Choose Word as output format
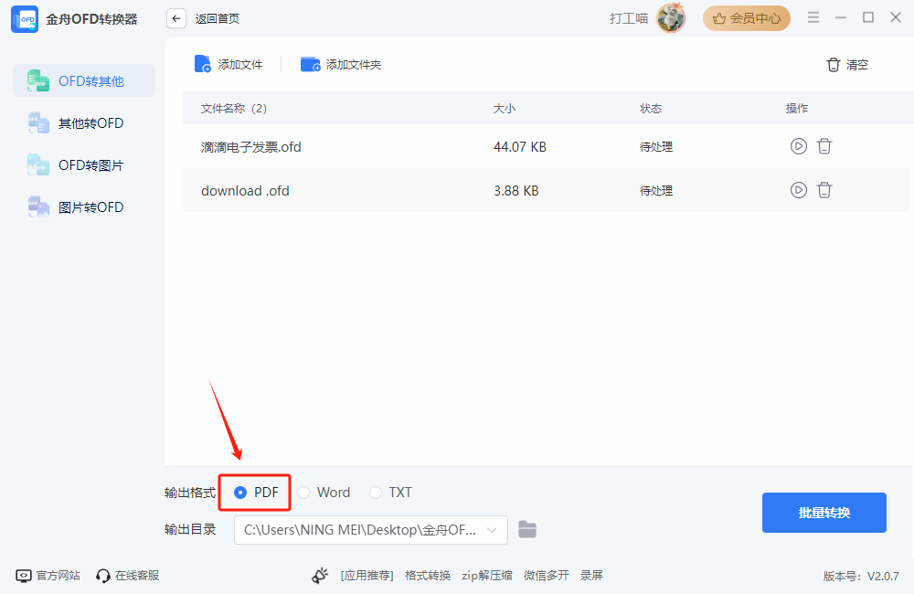 pos(304,492)
